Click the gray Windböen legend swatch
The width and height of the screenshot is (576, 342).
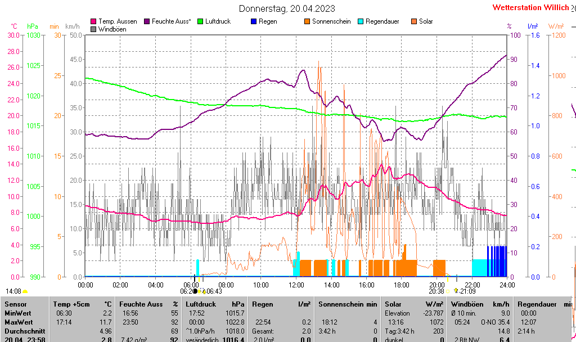(x=93, y=29)
